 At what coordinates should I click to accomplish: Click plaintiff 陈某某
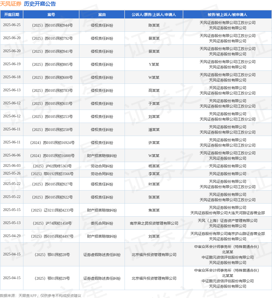tap(154, 25)
